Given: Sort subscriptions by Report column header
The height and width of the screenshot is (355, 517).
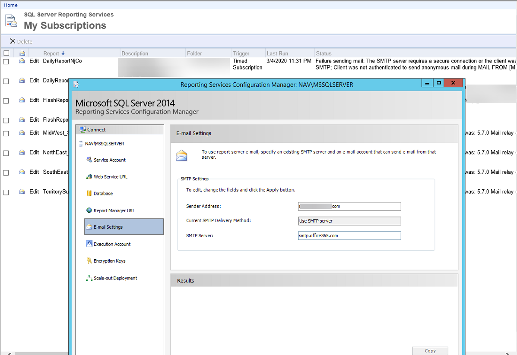Looking at the screenshot, I should (51, 53).
